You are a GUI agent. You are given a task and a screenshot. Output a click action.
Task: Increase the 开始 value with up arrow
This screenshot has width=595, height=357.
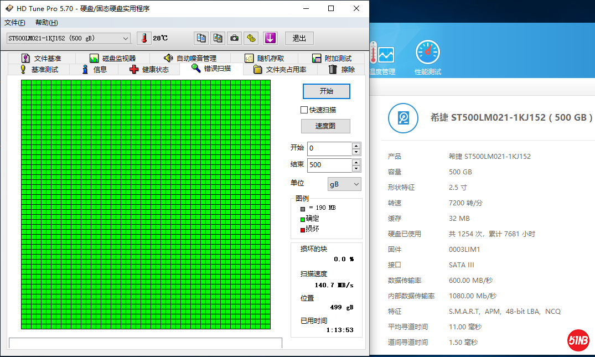[356, 146]
